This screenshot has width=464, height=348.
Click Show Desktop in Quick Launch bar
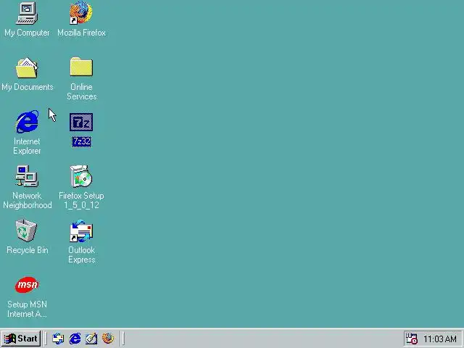click(x=91, y=339)
